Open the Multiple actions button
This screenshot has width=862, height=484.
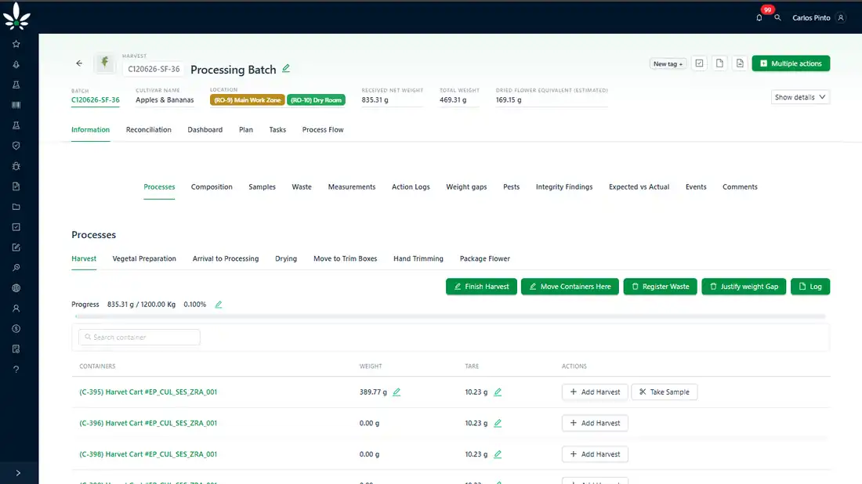[791, 63]
